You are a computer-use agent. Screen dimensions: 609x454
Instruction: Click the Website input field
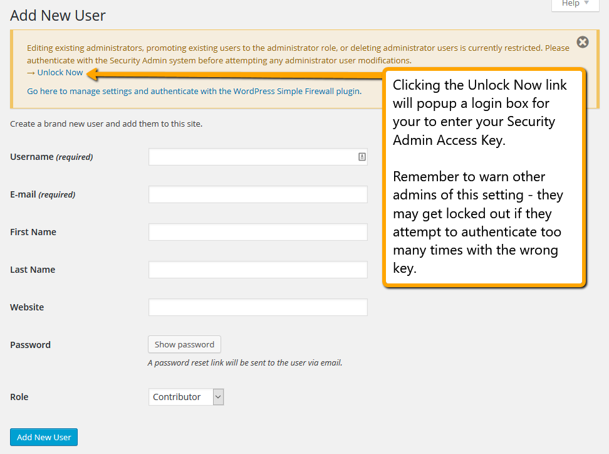258,307
